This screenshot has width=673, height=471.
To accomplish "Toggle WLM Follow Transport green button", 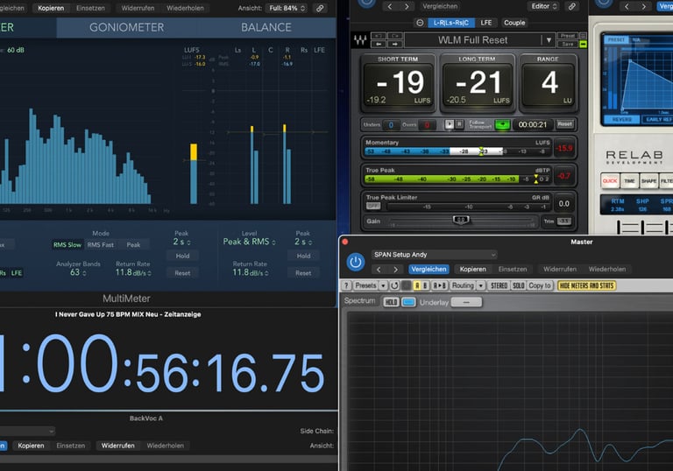I will coord(502,124).
